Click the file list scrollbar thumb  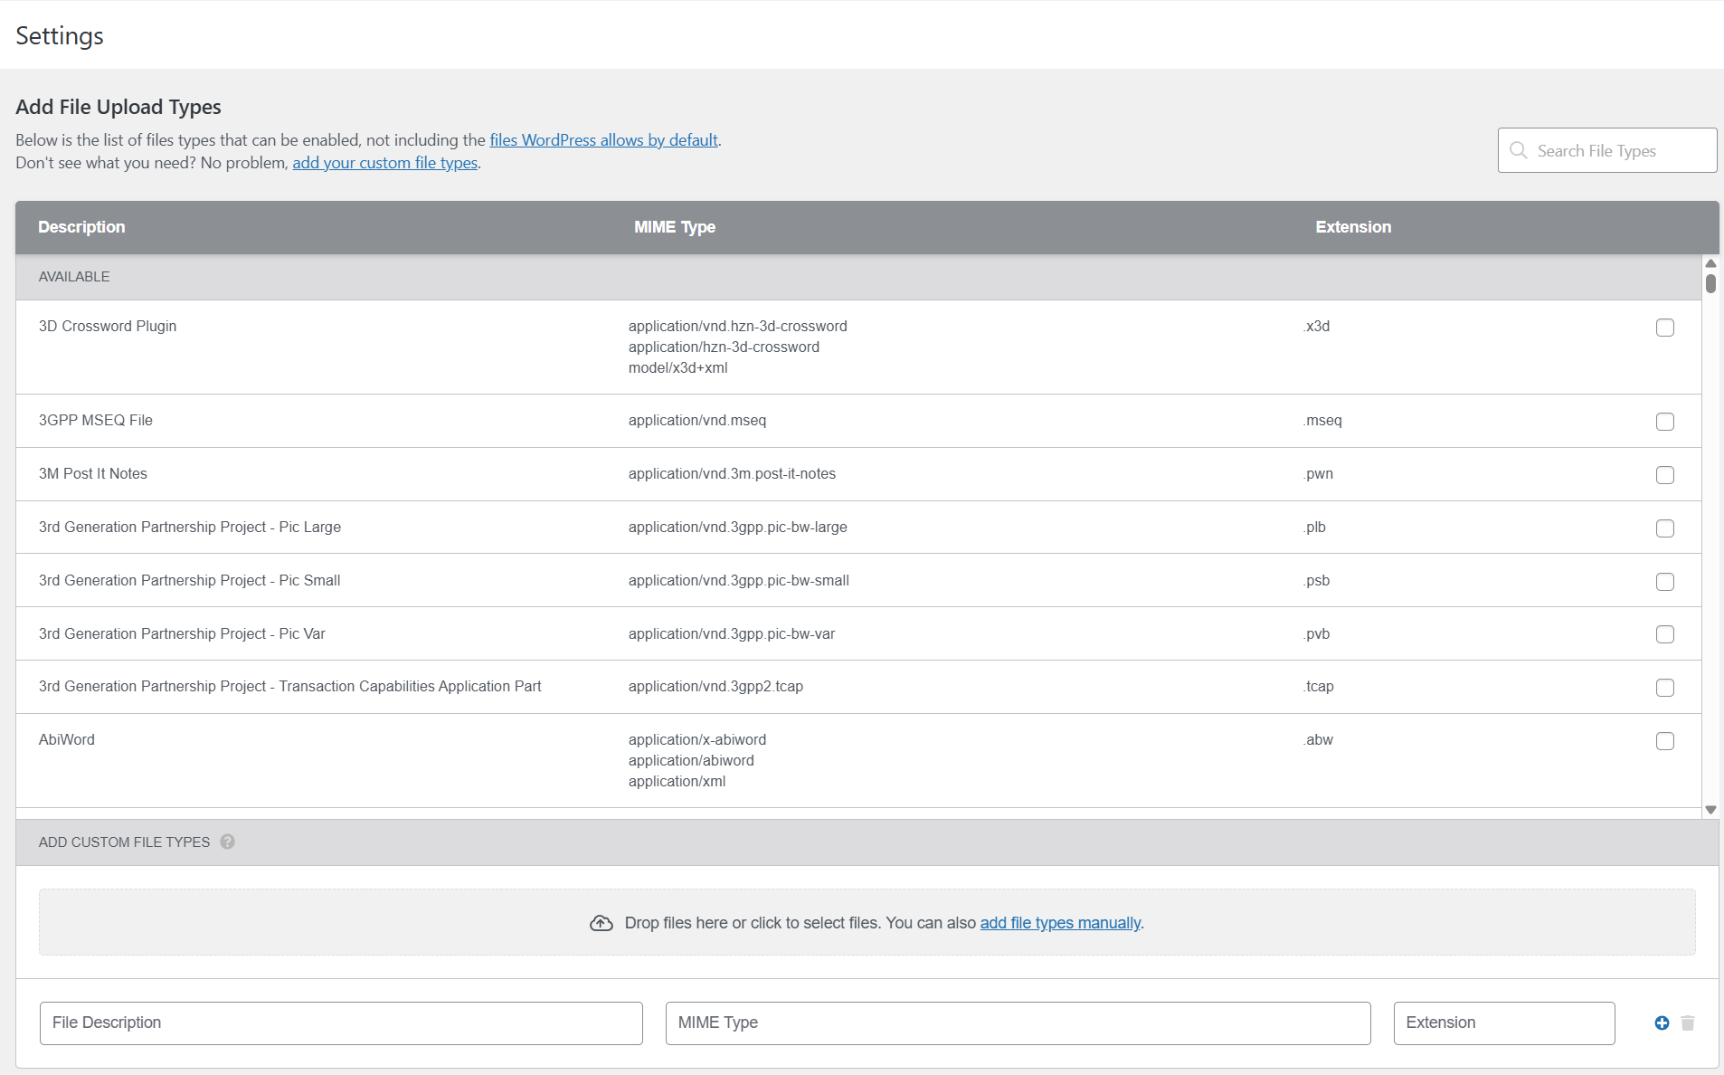pos(1710,283)
